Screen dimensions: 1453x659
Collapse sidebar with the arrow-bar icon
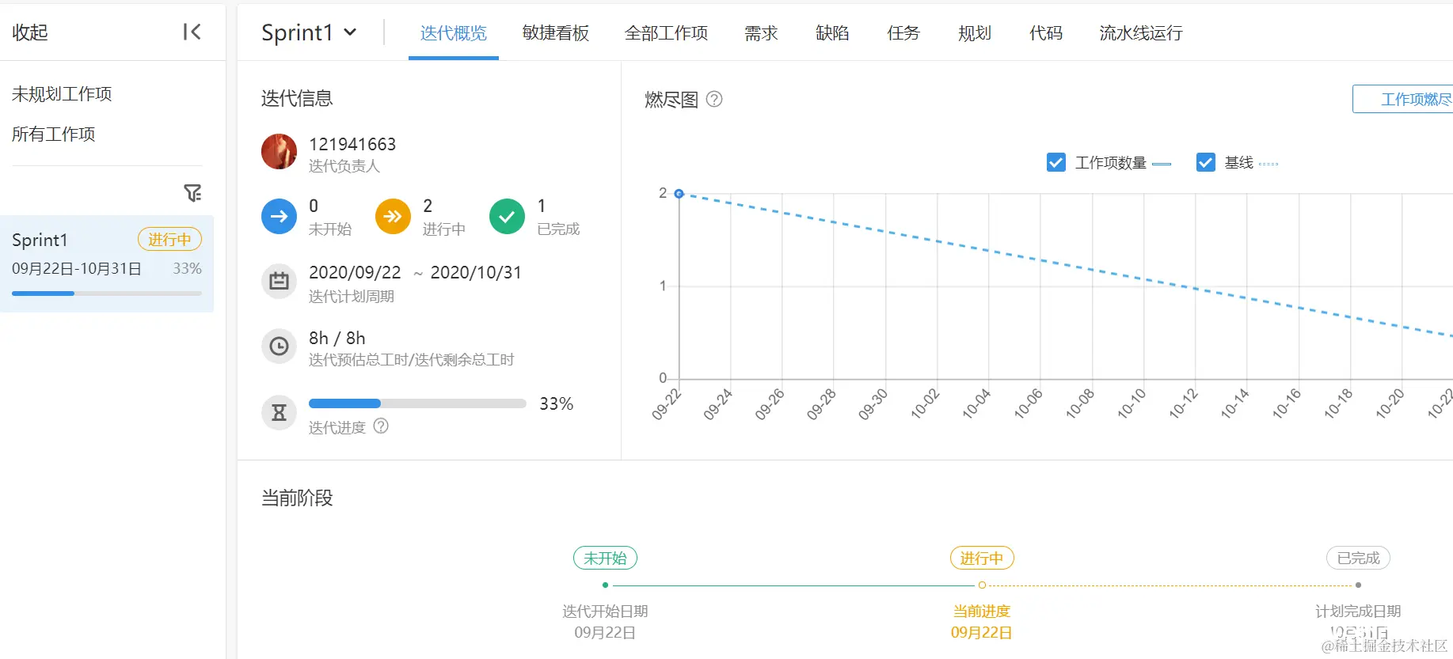coord(192,32)
